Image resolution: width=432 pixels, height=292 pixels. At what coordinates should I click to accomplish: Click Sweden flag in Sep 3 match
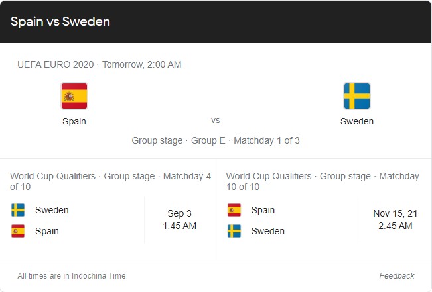(x=18, y=210)
